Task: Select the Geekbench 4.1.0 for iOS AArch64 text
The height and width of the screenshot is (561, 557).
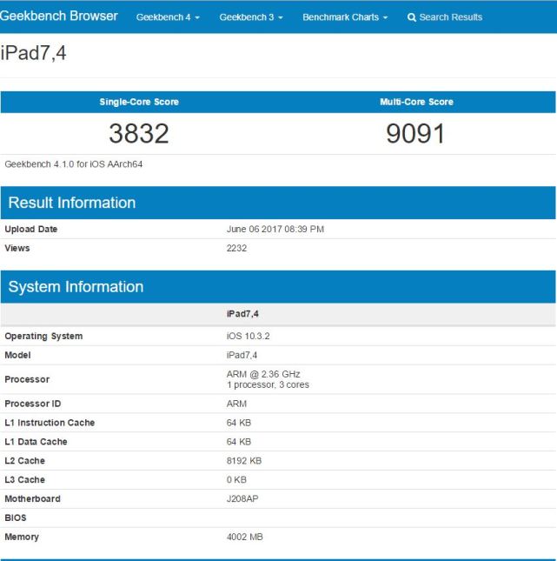Action: click(74, 164)
